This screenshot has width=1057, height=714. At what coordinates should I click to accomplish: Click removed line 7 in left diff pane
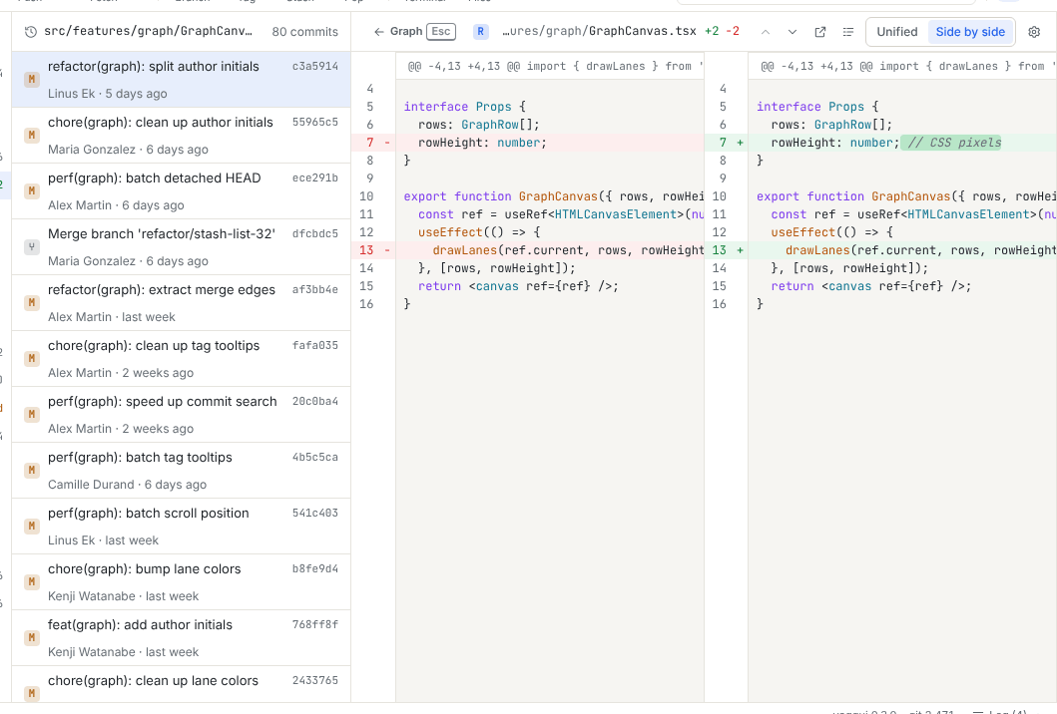coord(528,143)
